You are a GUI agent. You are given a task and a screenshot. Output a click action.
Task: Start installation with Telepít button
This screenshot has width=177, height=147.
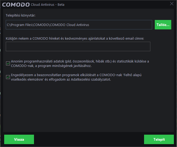[159, 139]
